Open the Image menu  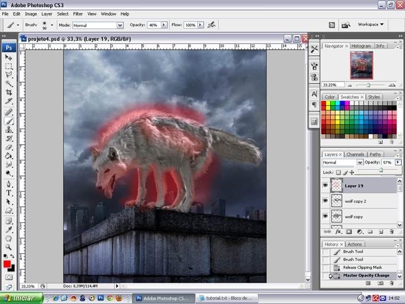click(31, 14)
